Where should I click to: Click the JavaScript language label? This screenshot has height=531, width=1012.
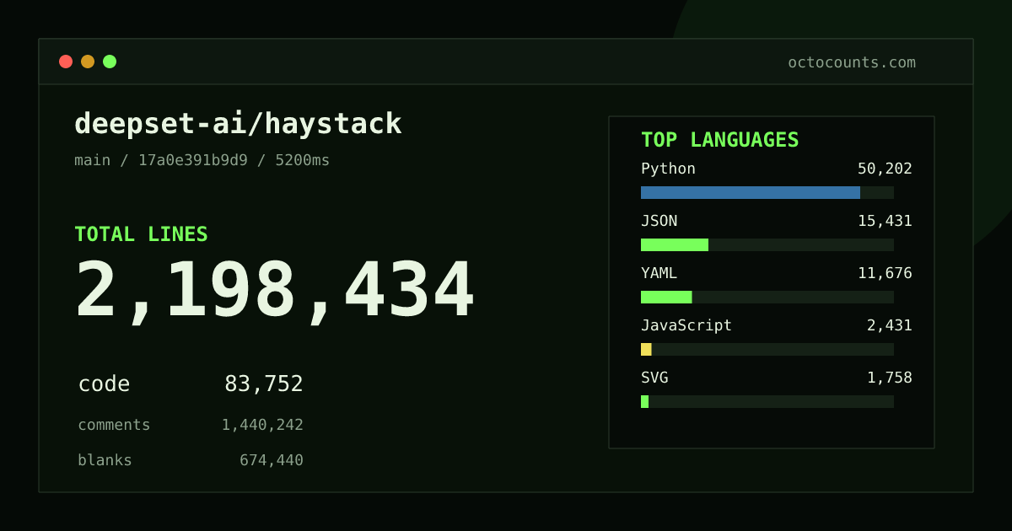pyautogui.click(x=686, y=325)
